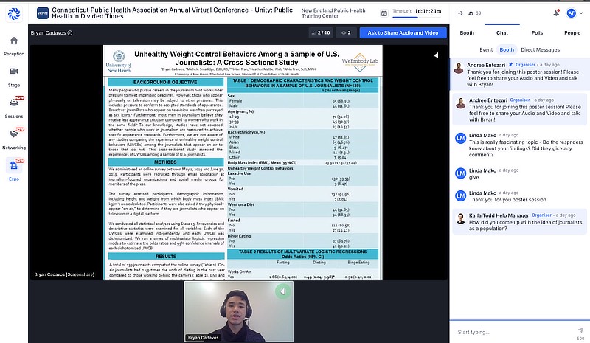
Task: Click the Start typing message field
Action: pos(509,332)
